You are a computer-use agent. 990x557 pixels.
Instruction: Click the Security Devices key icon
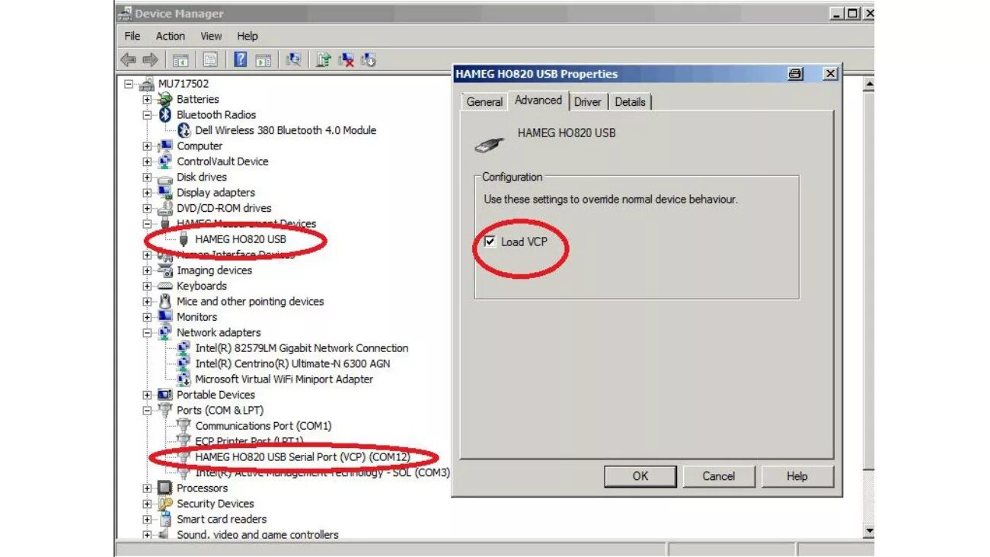point(164,504)
